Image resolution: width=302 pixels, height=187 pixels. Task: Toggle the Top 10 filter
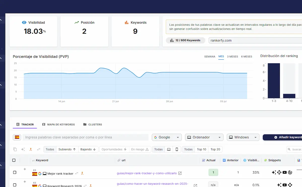point(202,149)
